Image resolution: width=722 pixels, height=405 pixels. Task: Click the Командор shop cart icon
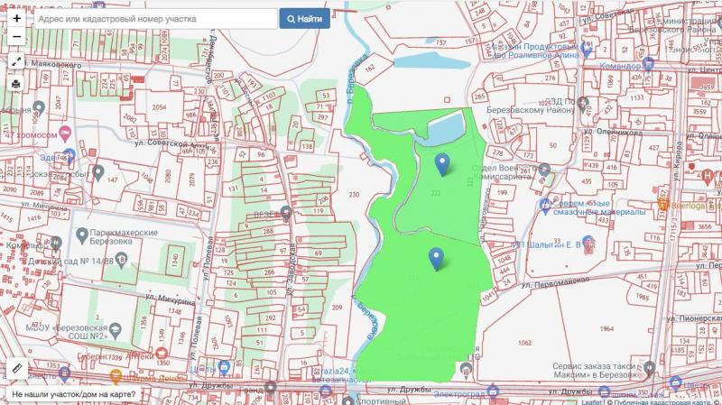tap(648, 66)
